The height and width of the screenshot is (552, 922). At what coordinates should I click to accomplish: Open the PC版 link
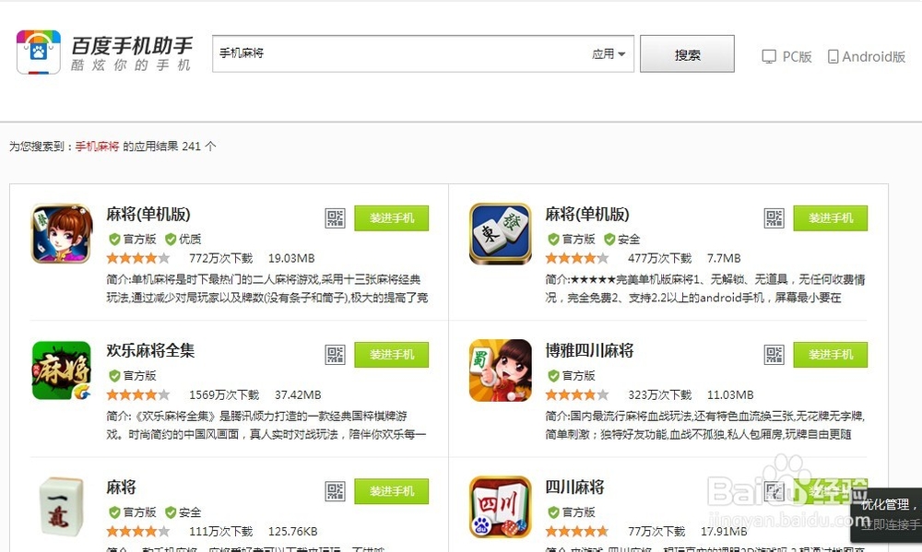pyautogui.click(x=786, y=56)
